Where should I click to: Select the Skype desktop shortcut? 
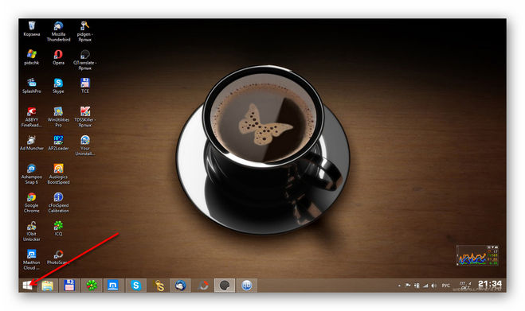coord(58,86)
